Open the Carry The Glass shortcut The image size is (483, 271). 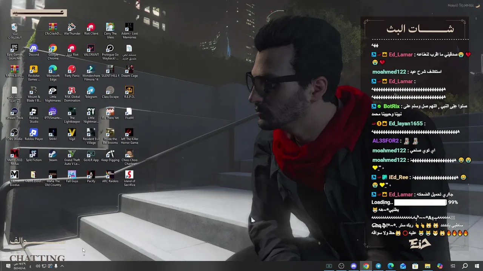coord(110,31)
